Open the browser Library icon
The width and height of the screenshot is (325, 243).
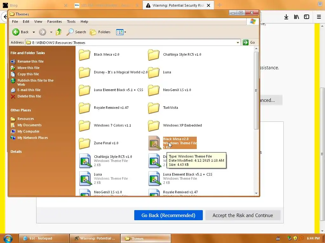point(296,17)
